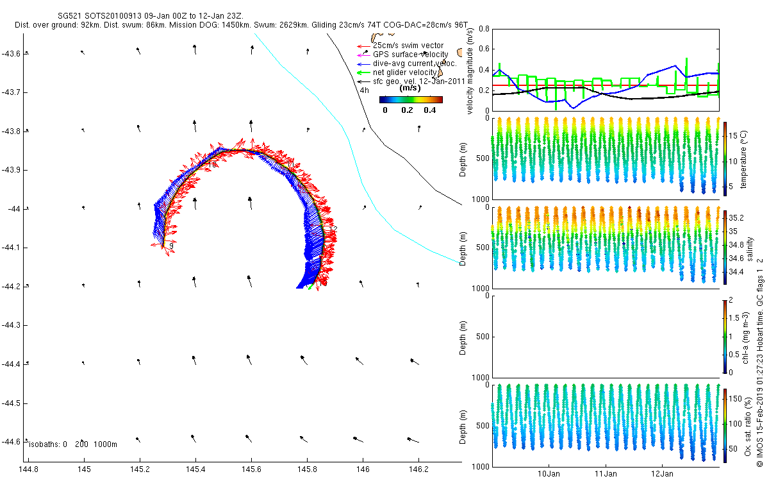This screenshot has width=769, height=481.
Task: Click the '(m/s)' label above the map colorbar
Action: [409, 88]
